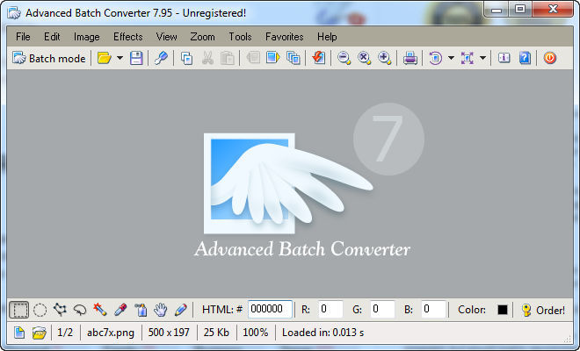
Task: Click the Save floppy disk icon
Action: pos(136,58)
